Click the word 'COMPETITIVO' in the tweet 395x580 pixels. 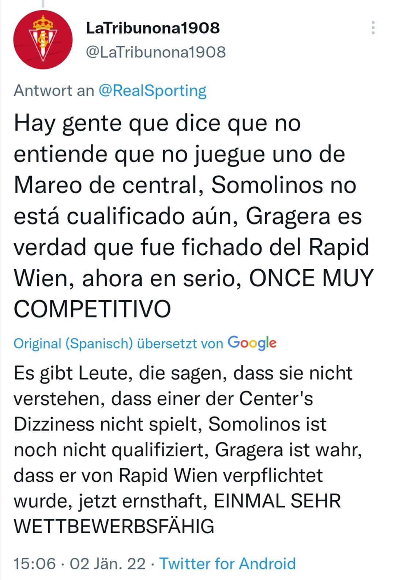pos(92,309)
